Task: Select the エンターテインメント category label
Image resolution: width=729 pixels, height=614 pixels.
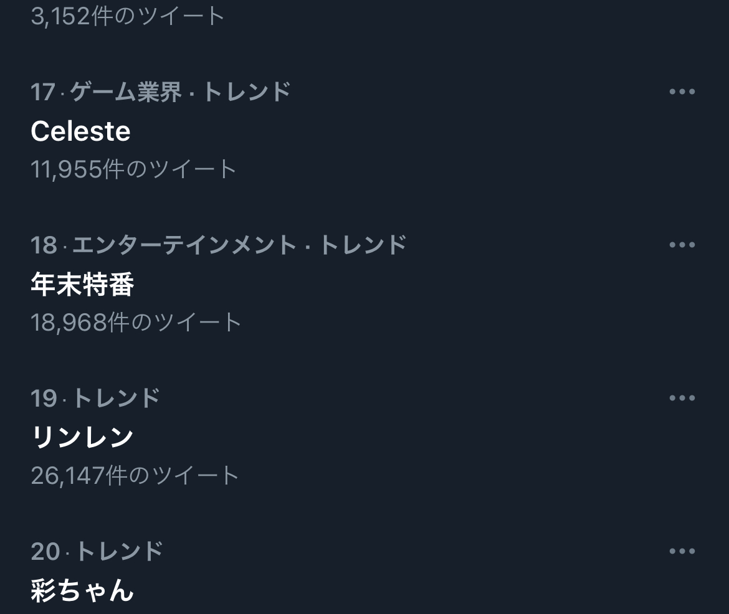Action: (x=184, y=245)
